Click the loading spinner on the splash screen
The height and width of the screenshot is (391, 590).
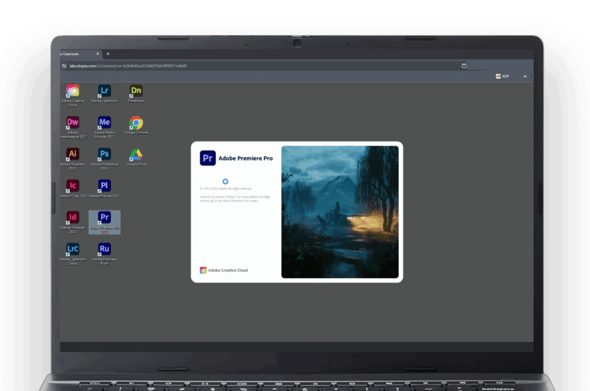pos(225,181)
